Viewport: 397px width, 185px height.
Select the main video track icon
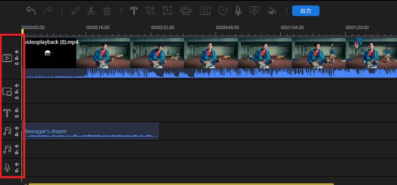click(x=7, y=58)
